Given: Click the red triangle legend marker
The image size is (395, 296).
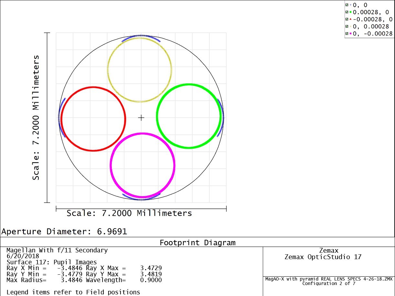Looking at the screenshot, I should click(350, 19).
